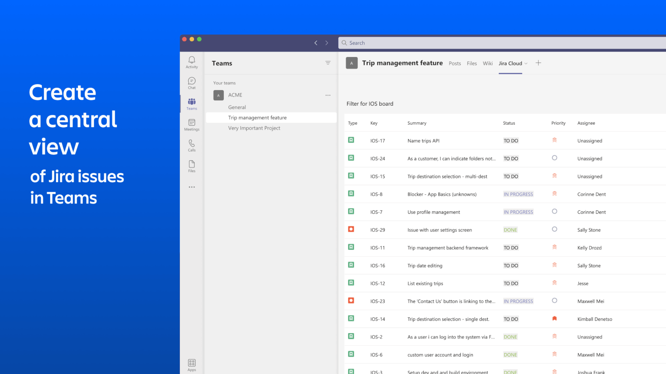Open issue key IOS-15
The height and width of the screenshot is (374, 666).
(x=377, y=176)
